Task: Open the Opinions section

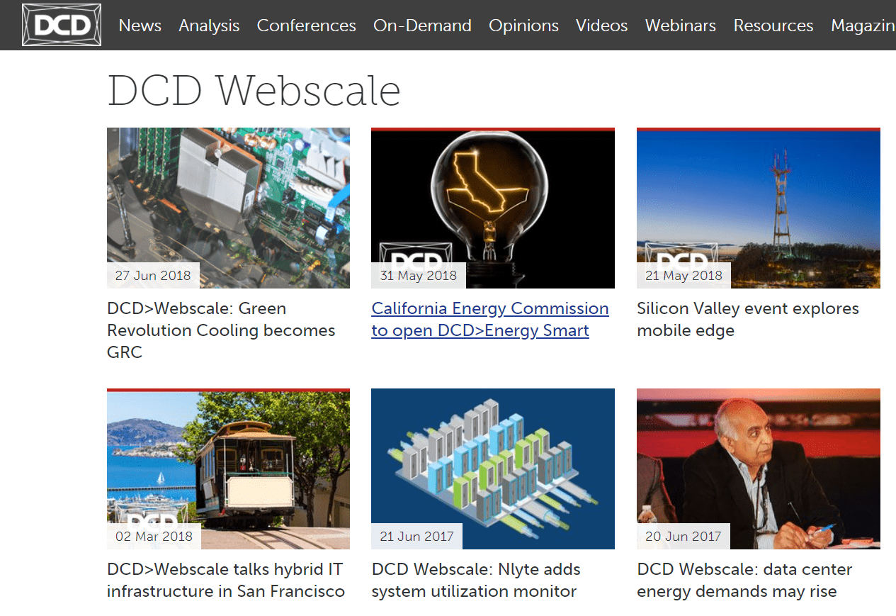Action: point(523,26)
